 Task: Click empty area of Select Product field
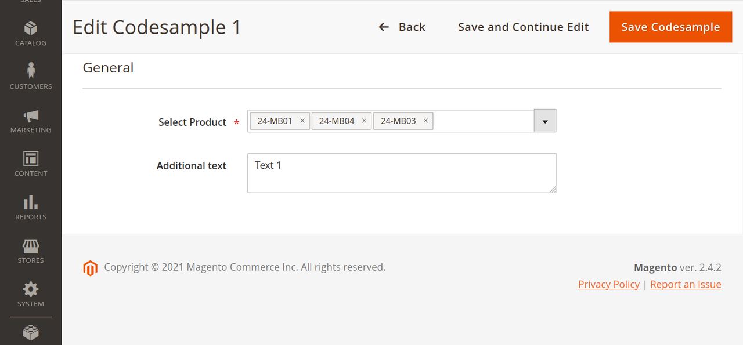(483, 121)
